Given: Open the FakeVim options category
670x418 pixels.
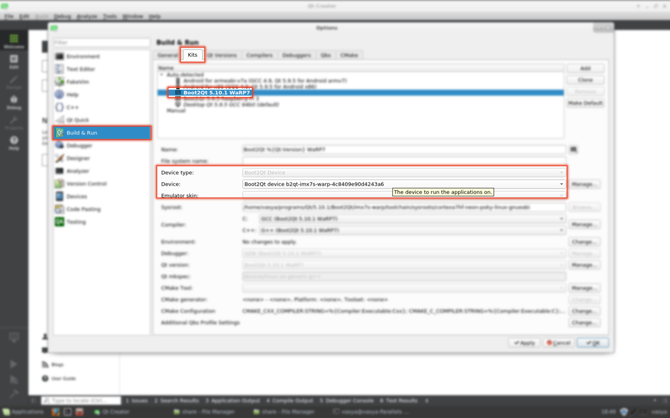Looking at the screenshot, I should [102, 82].
